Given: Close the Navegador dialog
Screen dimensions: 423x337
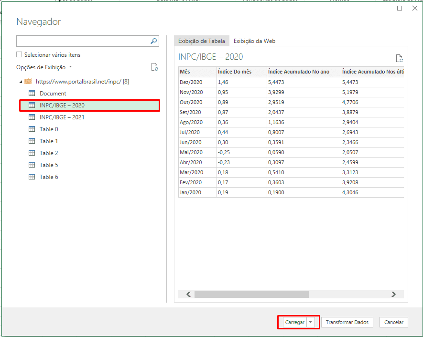Looking at the screenshot, I should (x=415, y=8).
